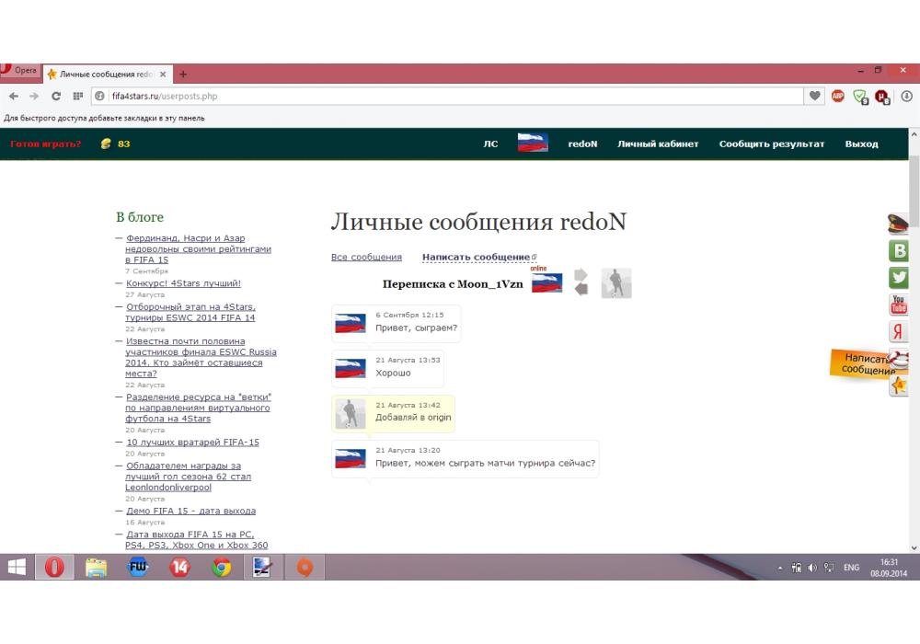Show hidden system tray icons

tap(780, 569)
